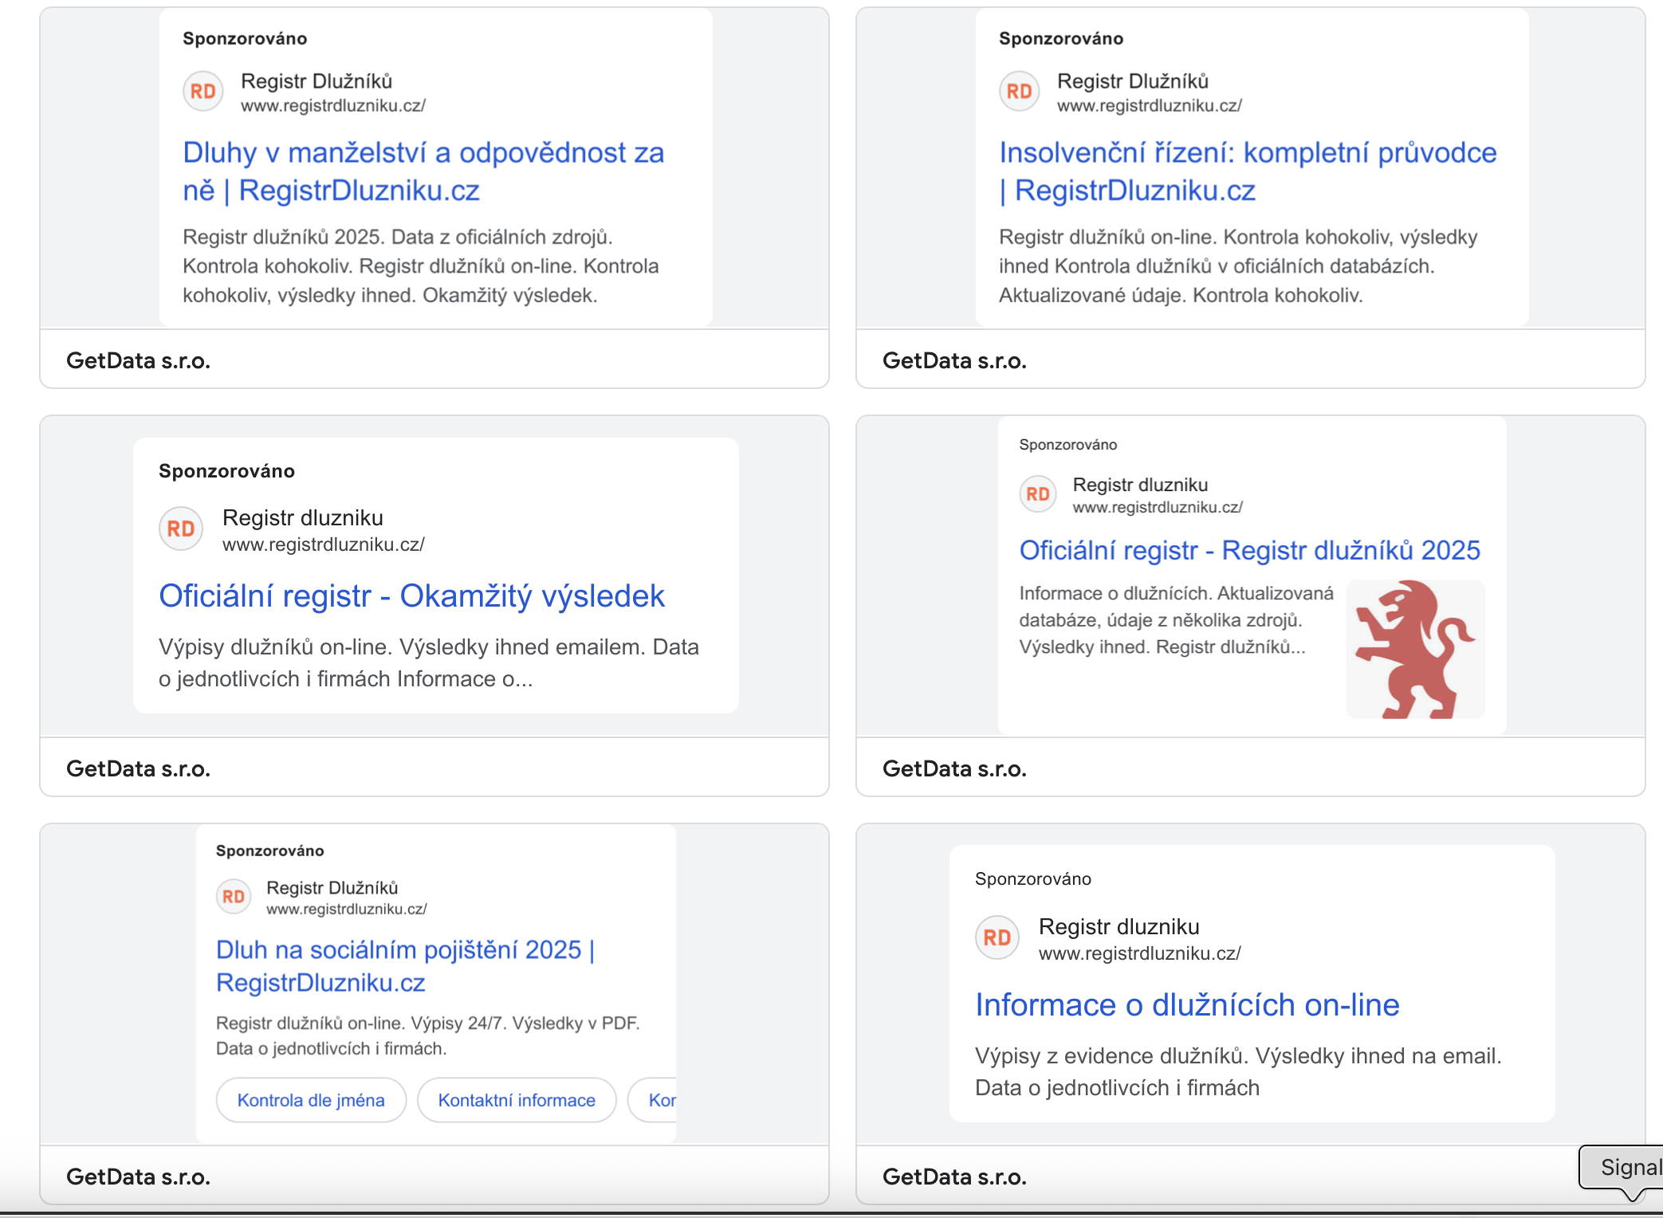Click the Signal tooltip button
Screen dimensions: 1663x1218
(1622, 1168)
